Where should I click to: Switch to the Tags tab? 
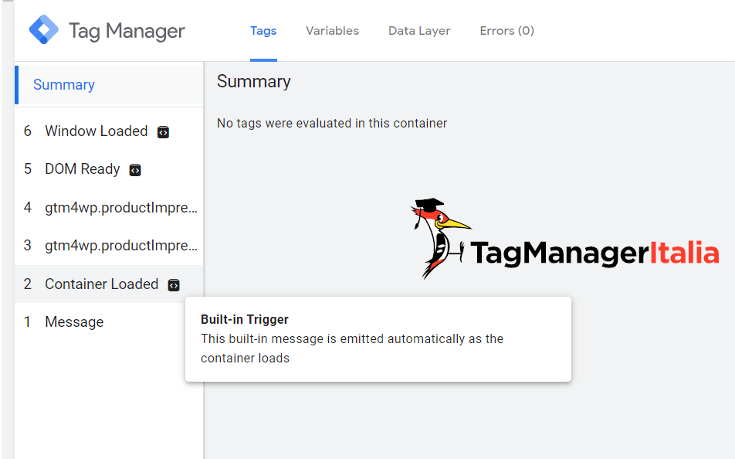(x=263, y=31)
